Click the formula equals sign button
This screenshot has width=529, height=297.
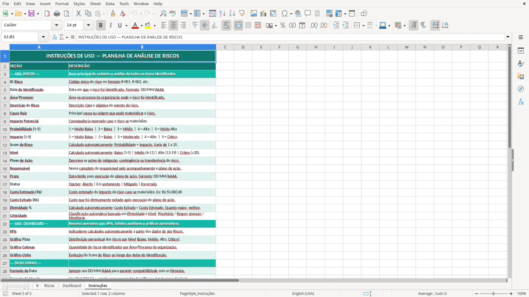coord(72,37)
